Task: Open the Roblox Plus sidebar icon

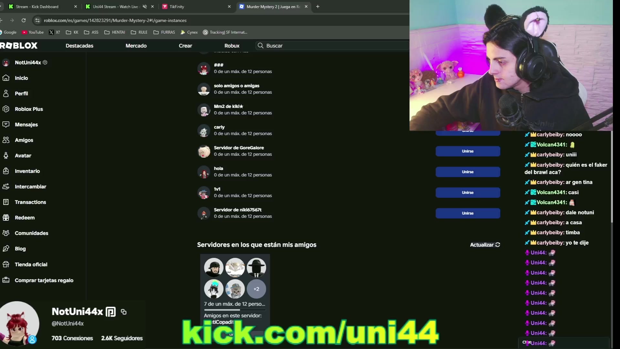Action: click(x=6, y=109)
